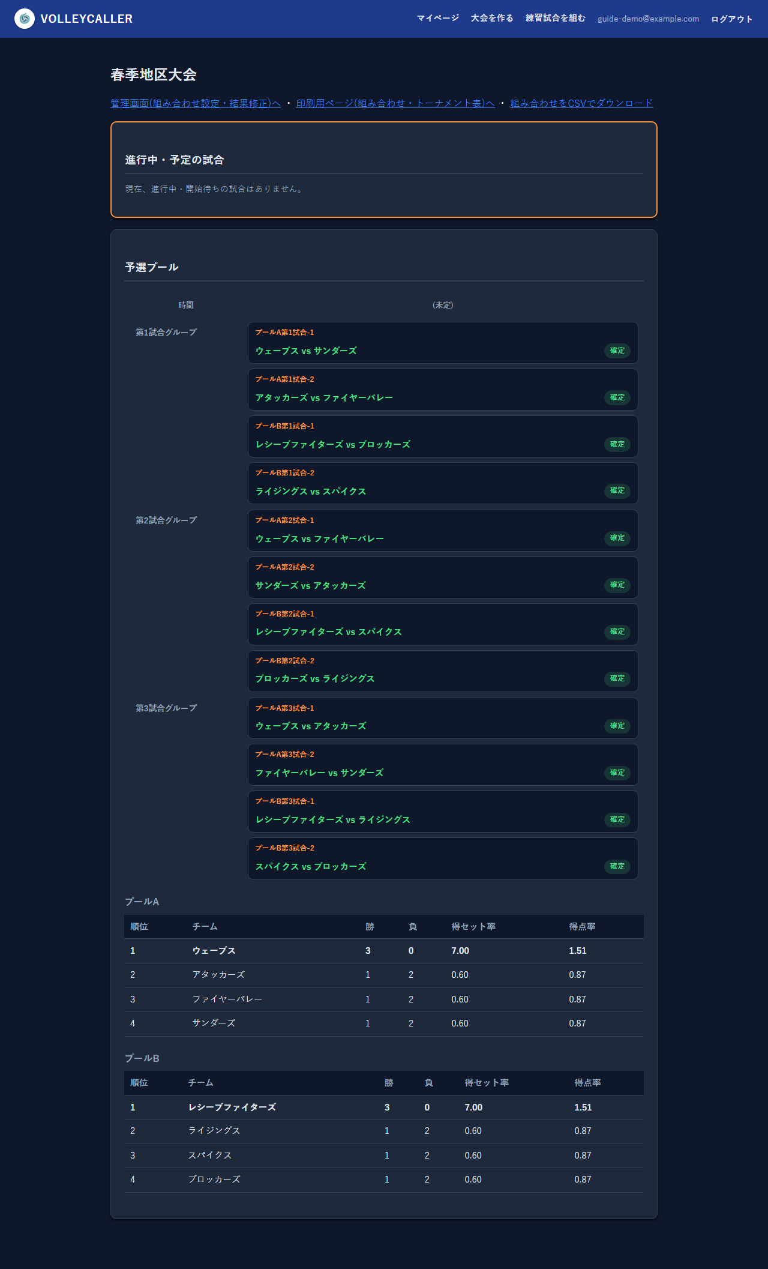Click the 第1試合グループ row label
768x1269 pixels.
coord(166,333)
